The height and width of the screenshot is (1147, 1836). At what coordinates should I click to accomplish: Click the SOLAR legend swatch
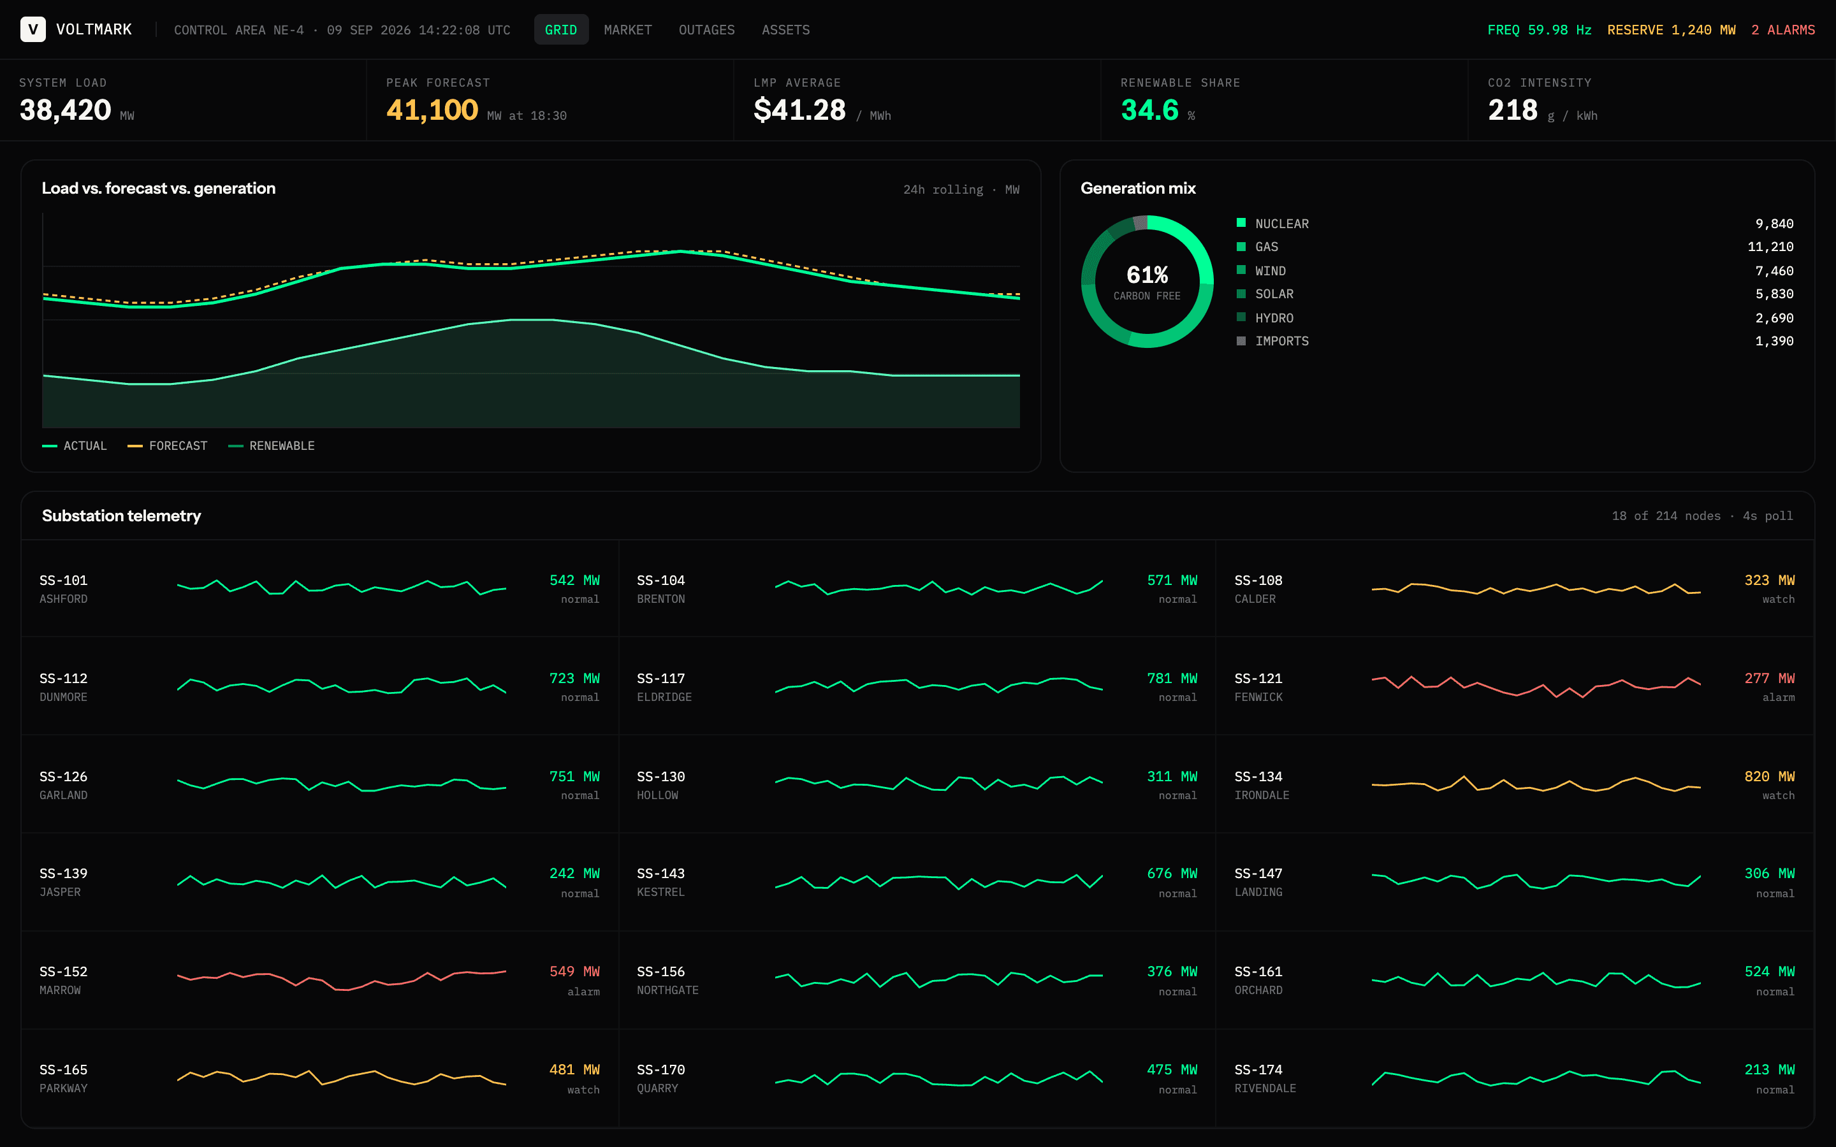click(x=1241, y=294)
